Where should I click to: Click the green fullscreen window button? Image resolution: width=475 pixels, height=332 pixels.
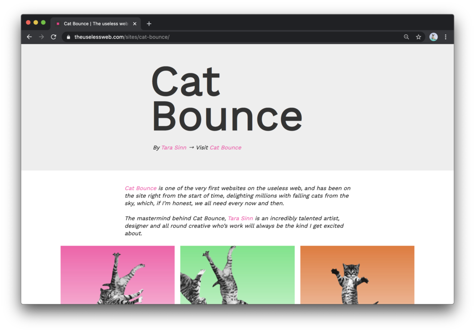[43, 22]
